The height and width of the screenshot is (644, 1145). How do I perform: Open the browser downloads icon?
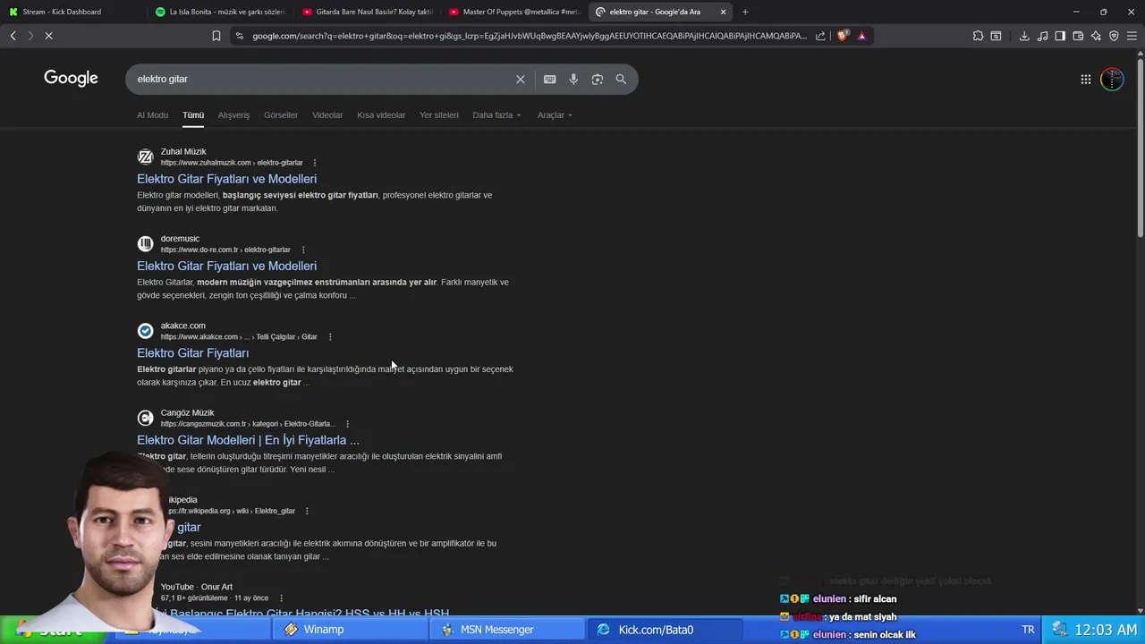tap(1024, 36)
